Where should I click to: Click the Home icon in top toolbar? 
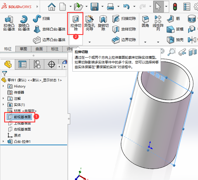pyautogui.click(x=52, y=6)
